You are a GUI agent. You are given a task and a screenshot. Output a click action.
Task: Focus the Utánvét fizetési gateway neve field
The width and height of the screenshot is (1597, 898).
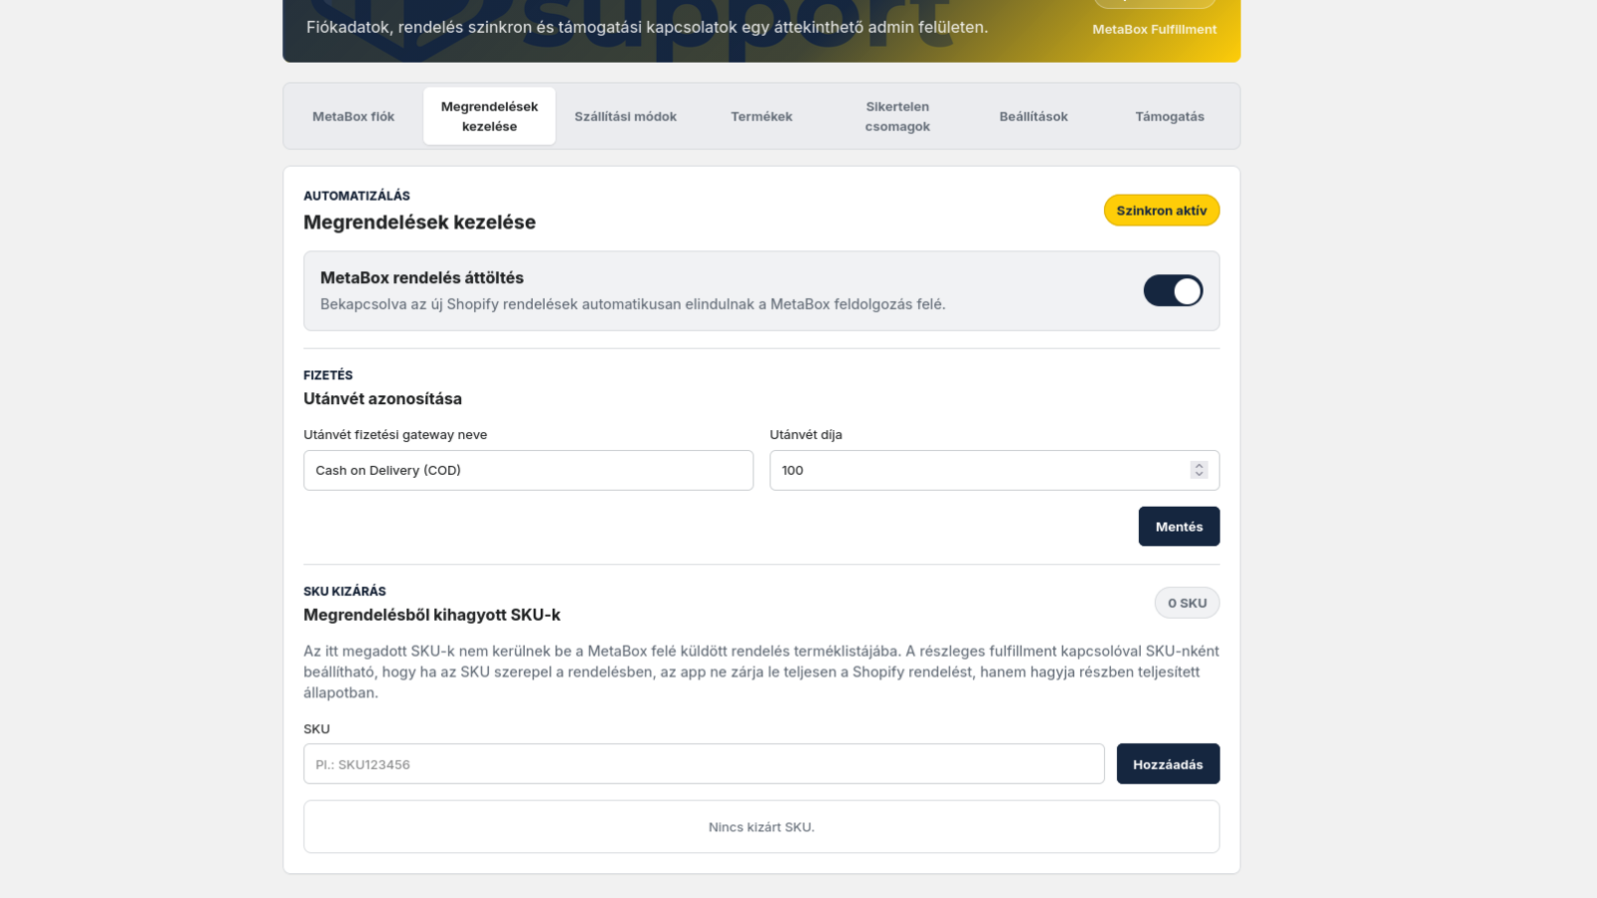pos(528,470)
